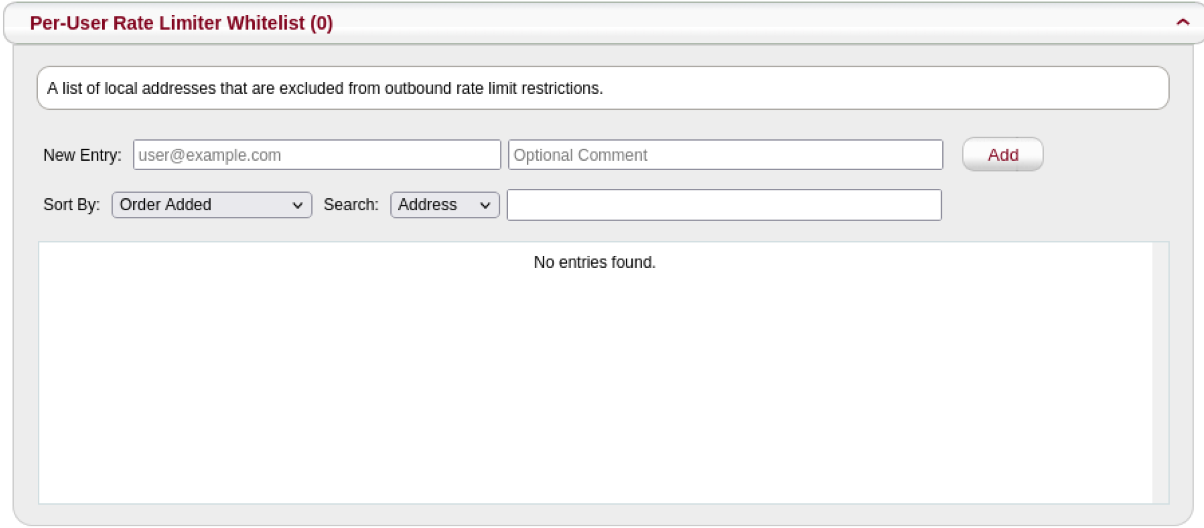Click the No entries found message
Screen dimensions: 1204x528
tap(594, 262)
